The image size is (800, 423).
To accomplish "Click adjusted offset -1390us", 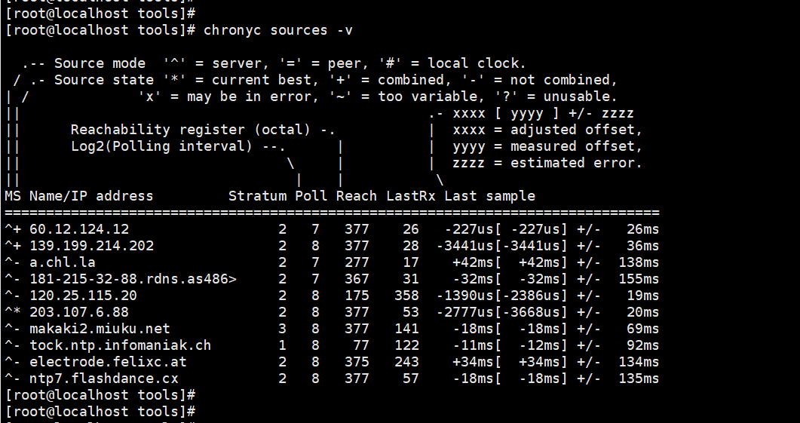I will (464, 296).
